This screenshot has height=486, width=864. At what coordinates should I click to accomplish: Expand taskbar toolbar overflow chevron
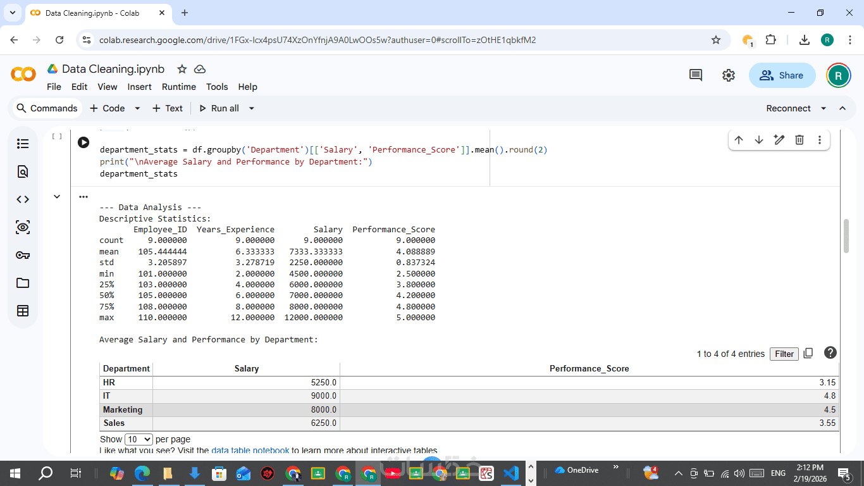click(615, 468)
